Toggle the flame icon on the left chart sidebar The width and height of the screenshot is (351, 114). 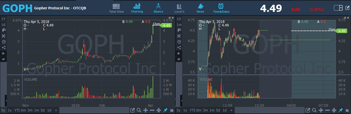(3, 53)
